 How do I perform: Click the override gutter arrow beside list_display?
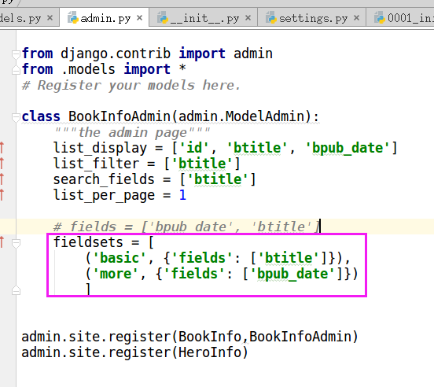click(2, 148)
